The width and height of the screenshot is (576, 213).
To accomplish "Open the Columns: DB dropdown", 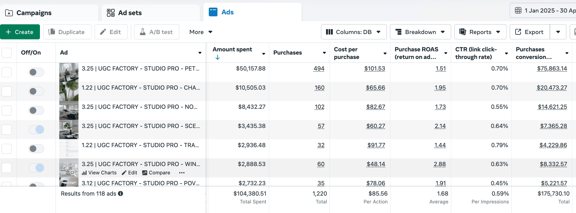I will (354, 32).
